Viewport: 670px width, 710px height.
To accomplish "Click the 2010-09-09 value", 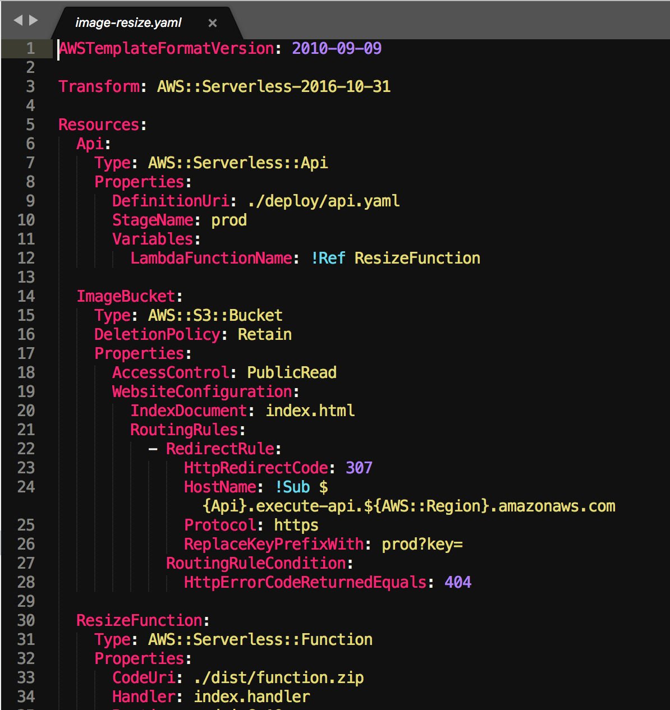I will 337,48.
